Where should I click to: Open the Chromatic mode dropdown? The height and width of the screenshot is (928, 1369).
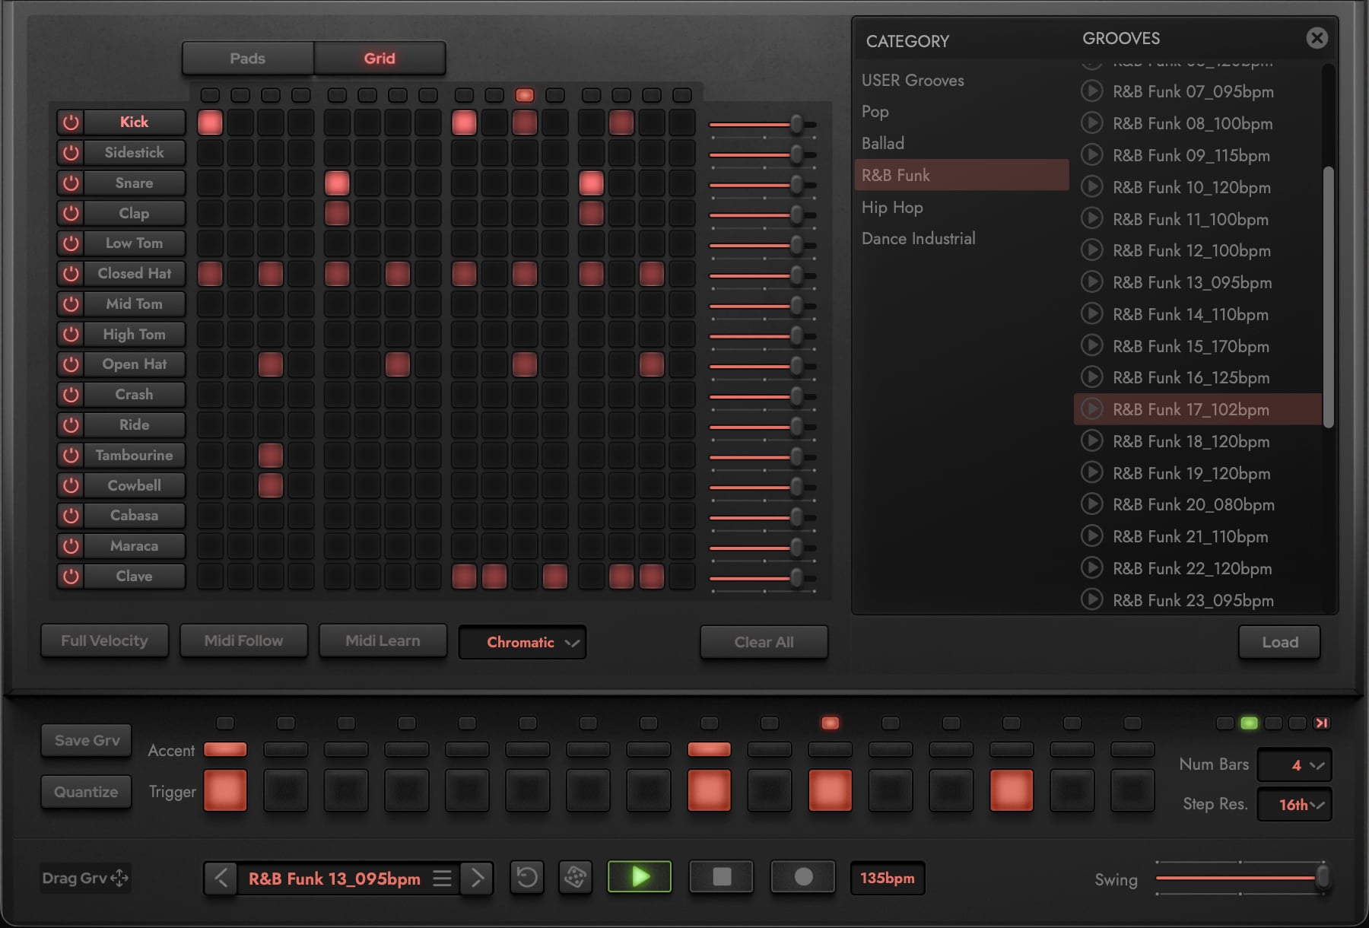pos(523,642)
